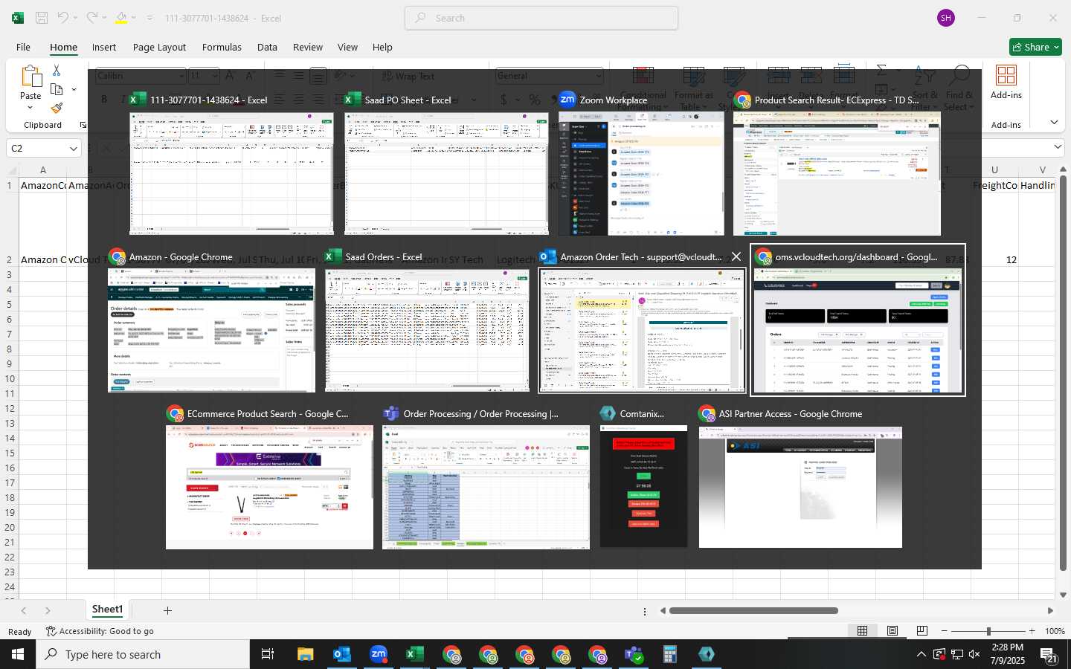Switch to the Formulas tab
This screenshot has height=669, width=1071.
click(222, 47)
